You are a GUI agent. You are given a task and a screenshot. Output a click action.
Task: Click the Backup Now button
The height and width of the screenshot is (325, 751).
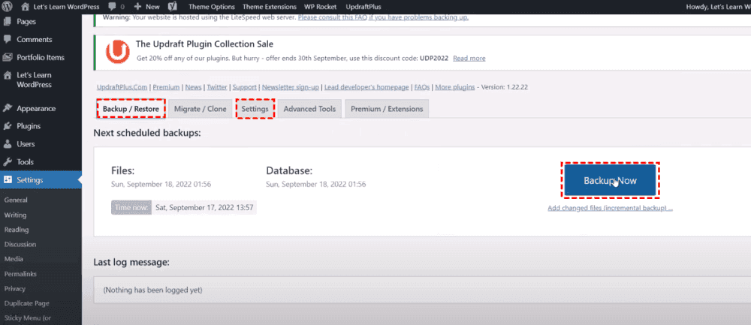coord(610,180)
